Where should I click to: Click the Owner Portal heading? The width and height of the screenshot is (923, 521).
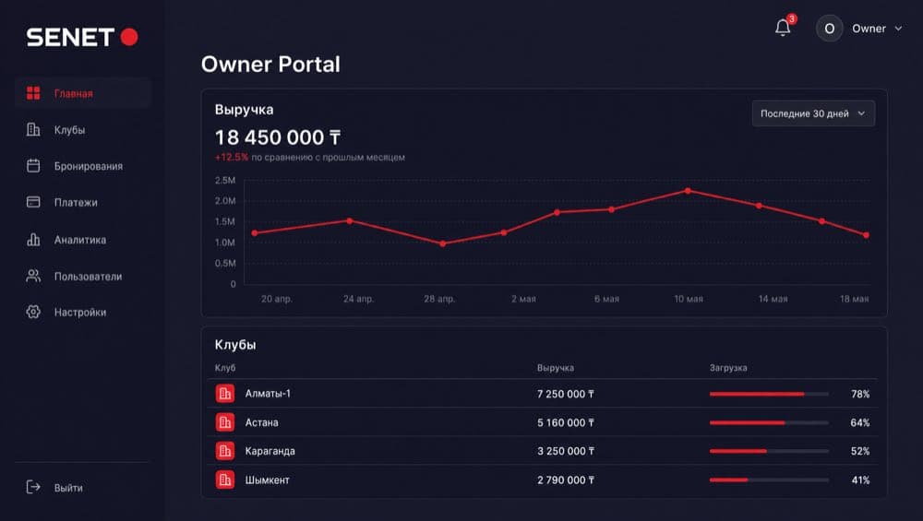pos(270,65)
